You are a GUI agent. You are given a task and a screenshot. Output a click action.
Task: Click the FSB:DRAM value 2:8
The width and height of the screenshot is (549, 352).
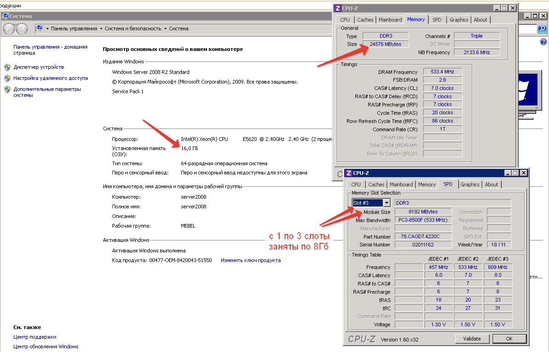coord(443,80)
